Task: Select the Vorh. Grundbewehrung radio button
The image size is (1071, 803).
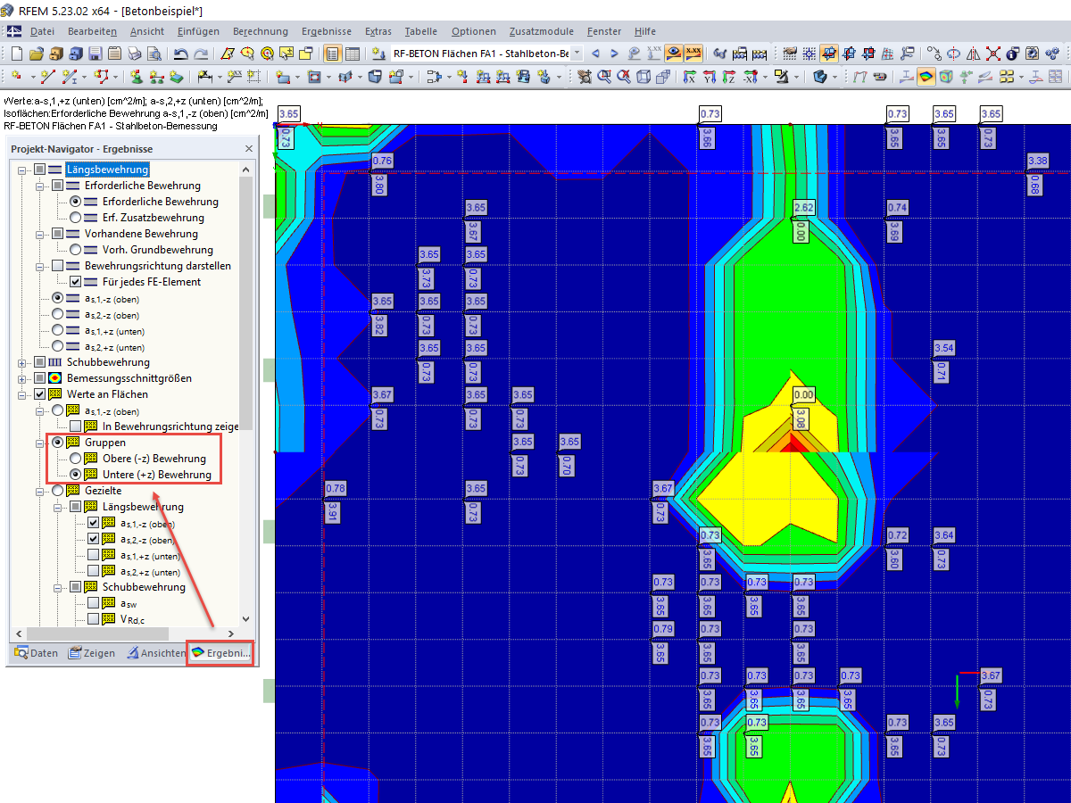Action: (76, 250)
